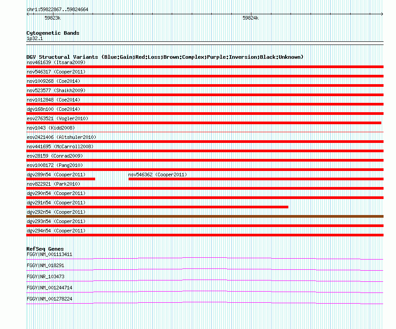Click the red bar under nsv1009268
This screenshot has height=329, width=396.
point(205,85)
